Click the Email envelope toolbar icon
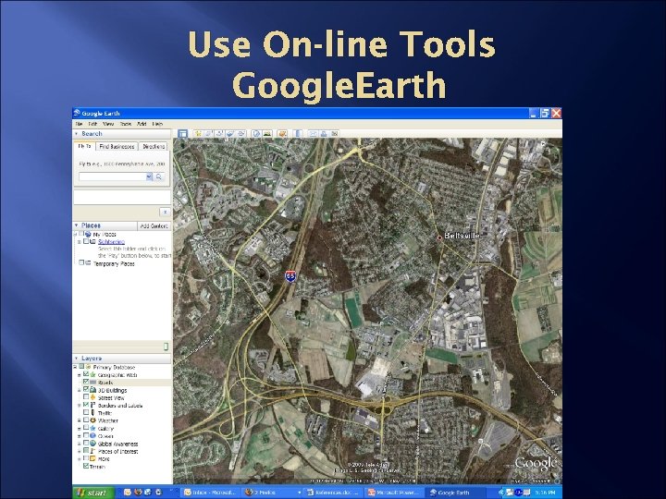This screenshot has height=499, width=666. pos(313,134)
